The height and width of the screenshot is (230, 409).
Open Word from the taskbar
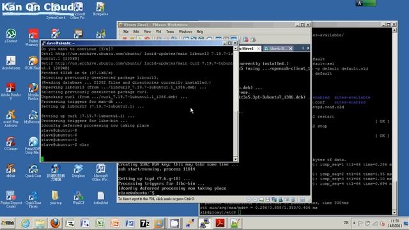(130, 223)
